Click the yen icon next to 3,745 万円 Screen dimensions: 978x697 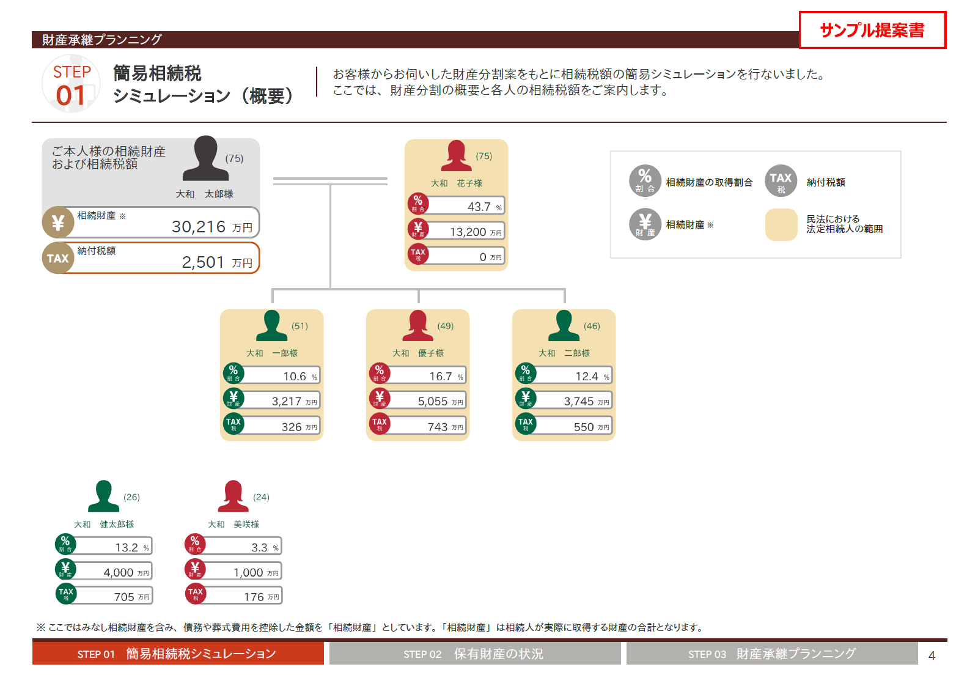[x=526, y=399]
